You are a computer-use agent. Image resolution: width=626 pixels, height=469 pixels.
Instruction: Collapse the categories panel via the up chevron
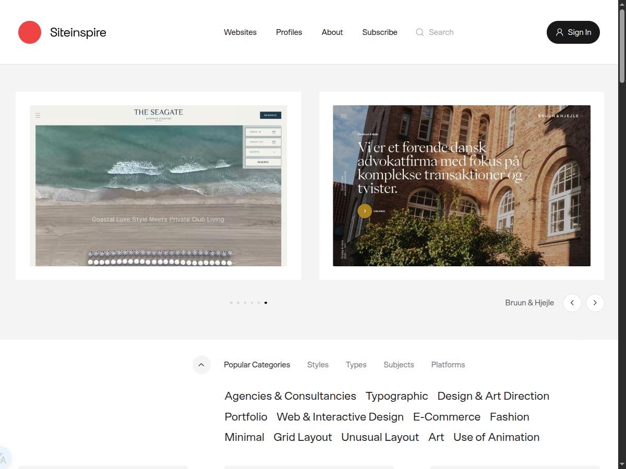pyautogui.click(x=201, y=365)
